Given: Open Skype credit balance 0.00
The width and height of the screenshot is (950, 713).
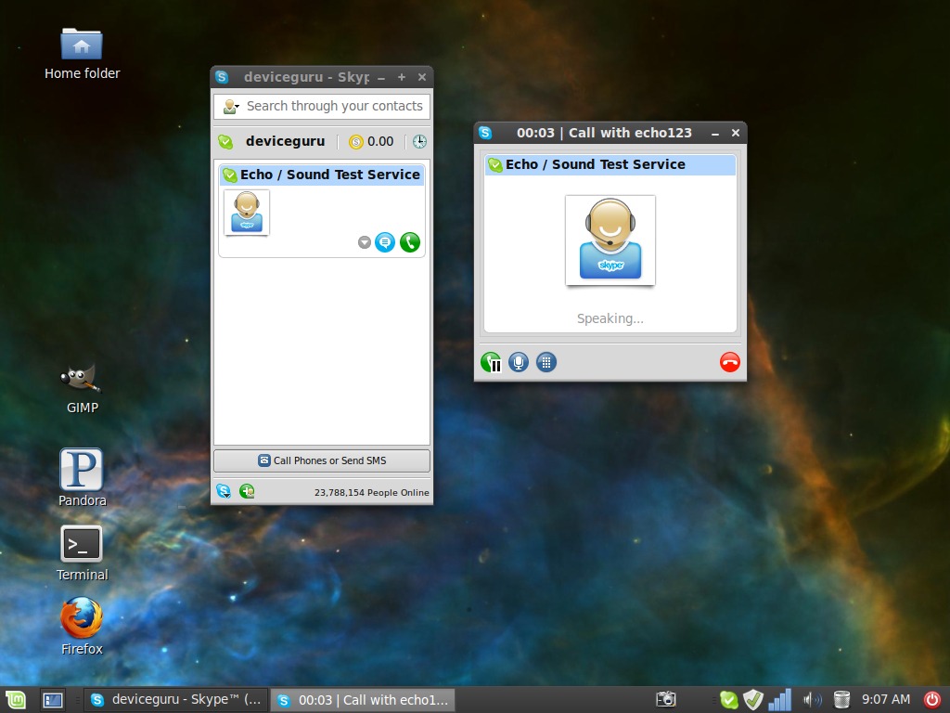Looking at the screenshot, I should coord(371,142).
